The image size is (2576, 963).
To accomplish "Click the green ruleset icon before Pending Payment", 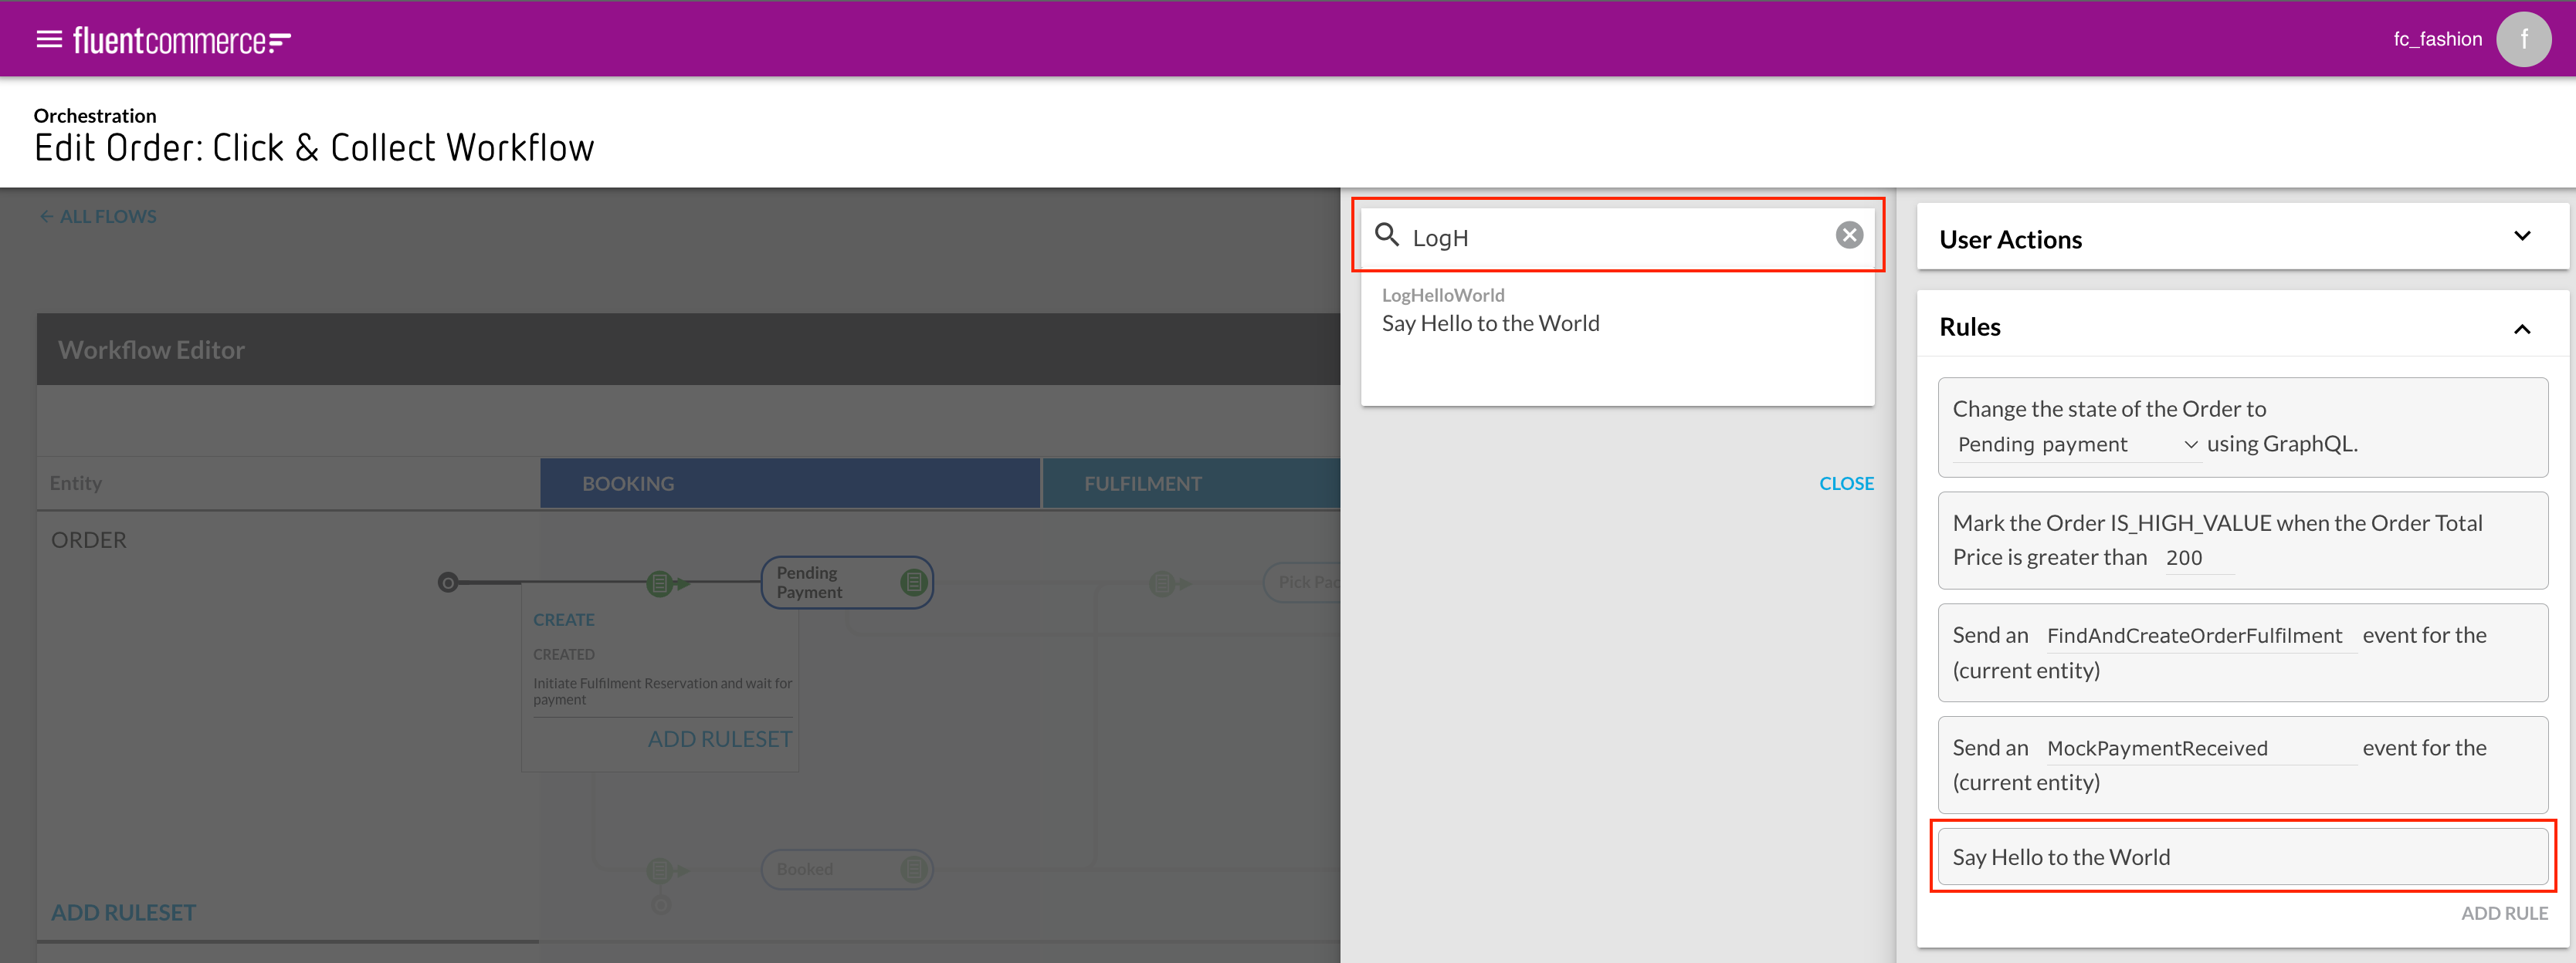I will pyautogui.click(x=659, y=583).
